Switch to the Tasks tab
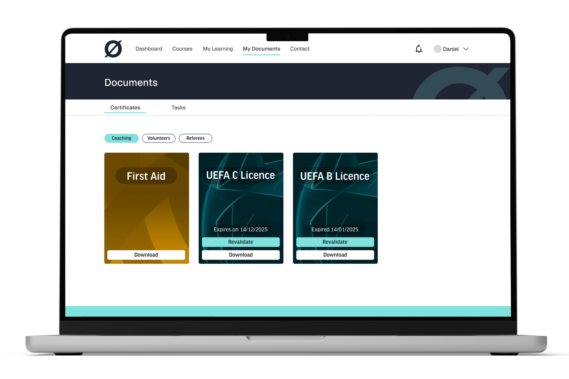Viewport: 569px width, 379px height. click(179, 108)
